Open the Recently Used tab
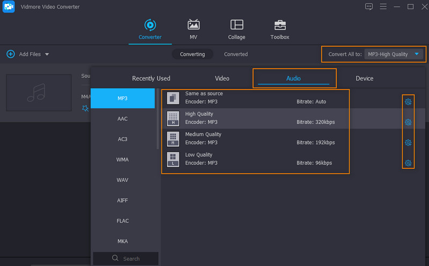Viewport: 429px width, 266px height. 151,78
